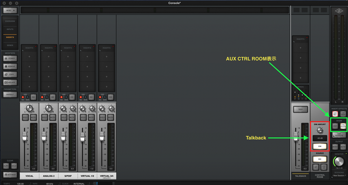Toggle CTRL ROOM strip visibility
This screenshot has width=348, height=185.
343,126
